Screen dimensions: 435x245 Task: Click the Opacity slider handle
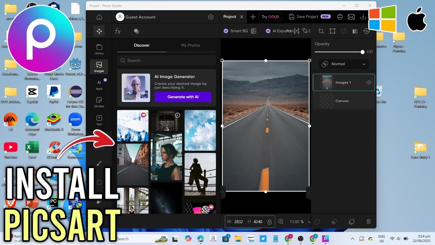click(363, 52)
